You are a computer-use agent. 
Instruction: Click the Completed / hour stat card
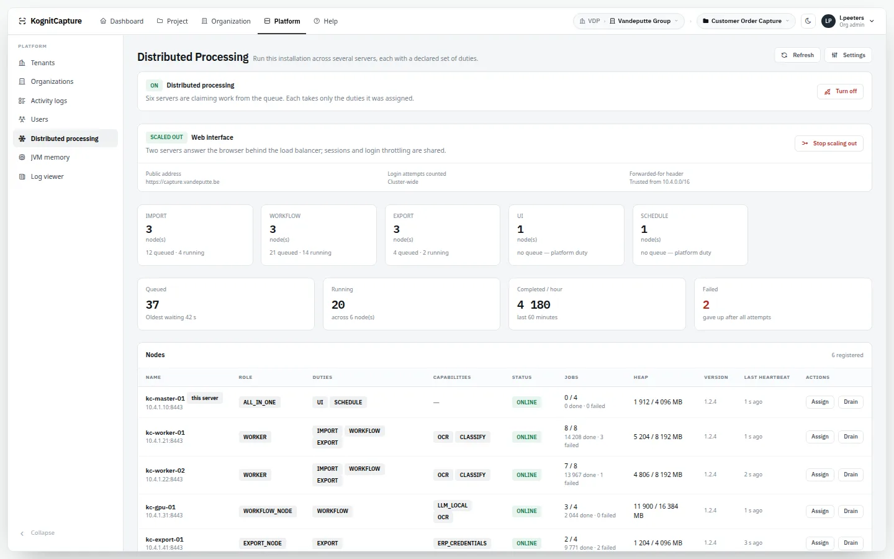[597, 304]
